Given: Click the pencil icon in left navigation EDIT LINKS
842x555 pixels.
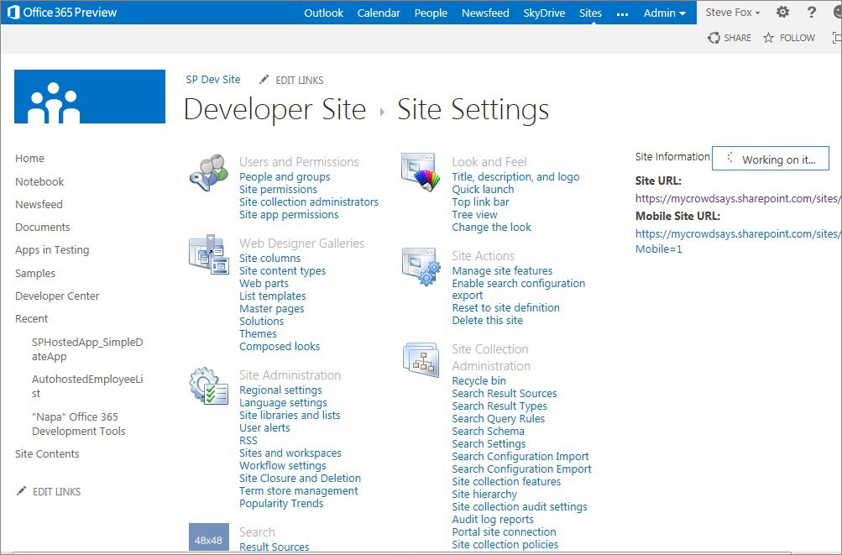Looking at the screenshot, I should point(22,490).
